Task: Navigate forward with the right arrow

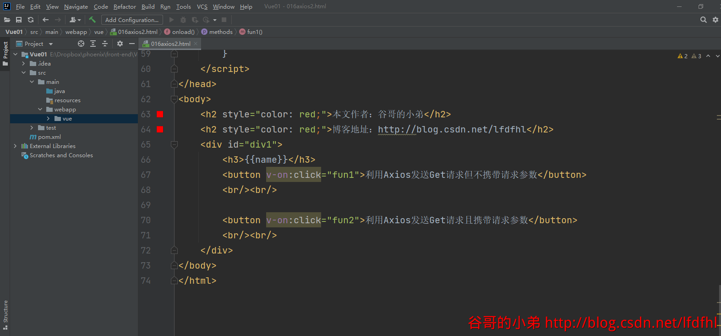Action: point(58,20)
